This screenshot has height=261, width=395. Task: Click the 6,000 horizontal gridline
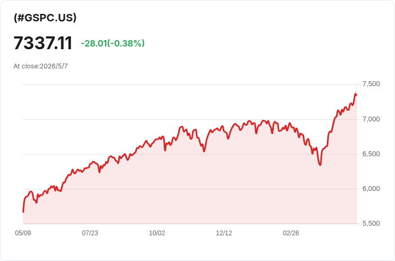tap(190, 189)
